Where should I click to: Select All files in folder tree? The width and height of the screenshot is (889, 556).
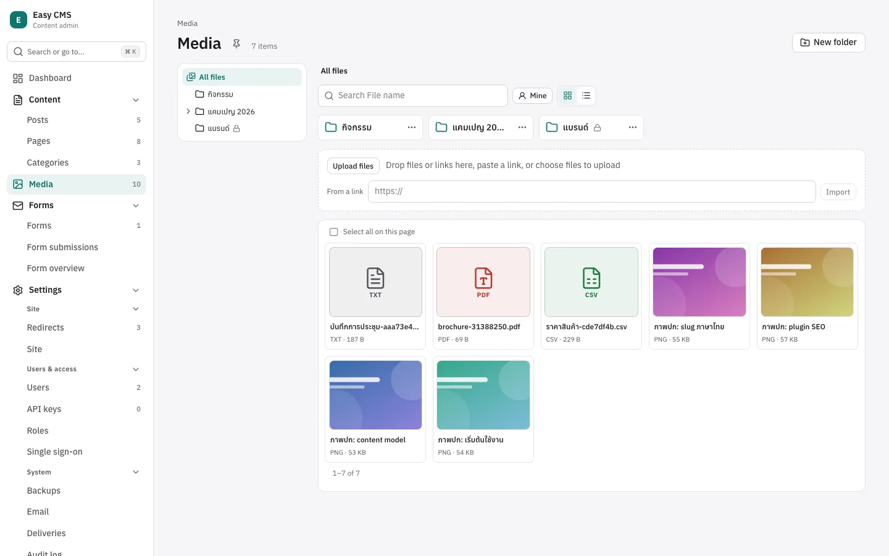click(242, 77)
